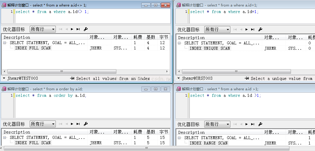Go to previous operation in a.id<>1 window
The height and width of the screenshot is (151, 315).
click(67, 29)
